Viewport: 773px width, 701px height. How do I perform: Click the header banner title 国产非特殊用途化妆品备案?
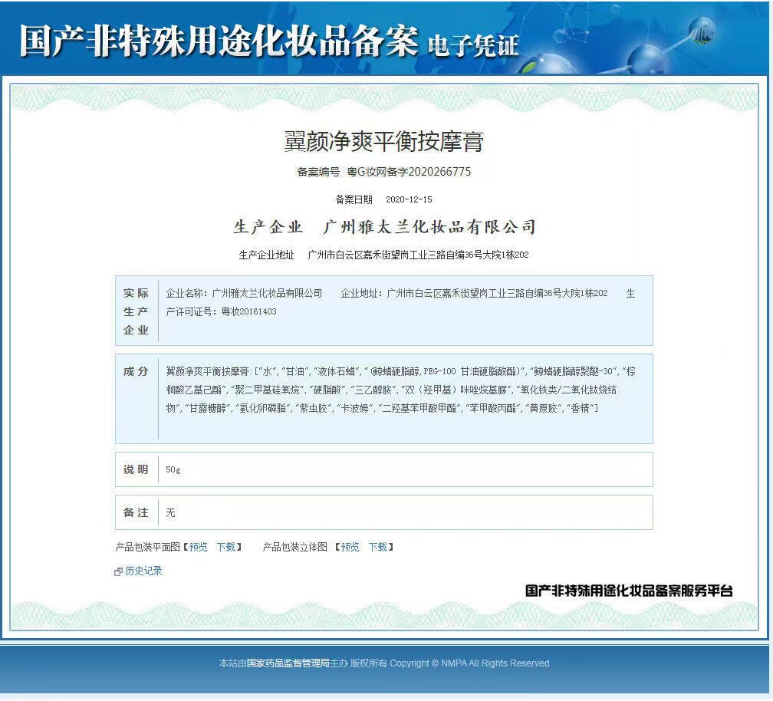(219, 41)
